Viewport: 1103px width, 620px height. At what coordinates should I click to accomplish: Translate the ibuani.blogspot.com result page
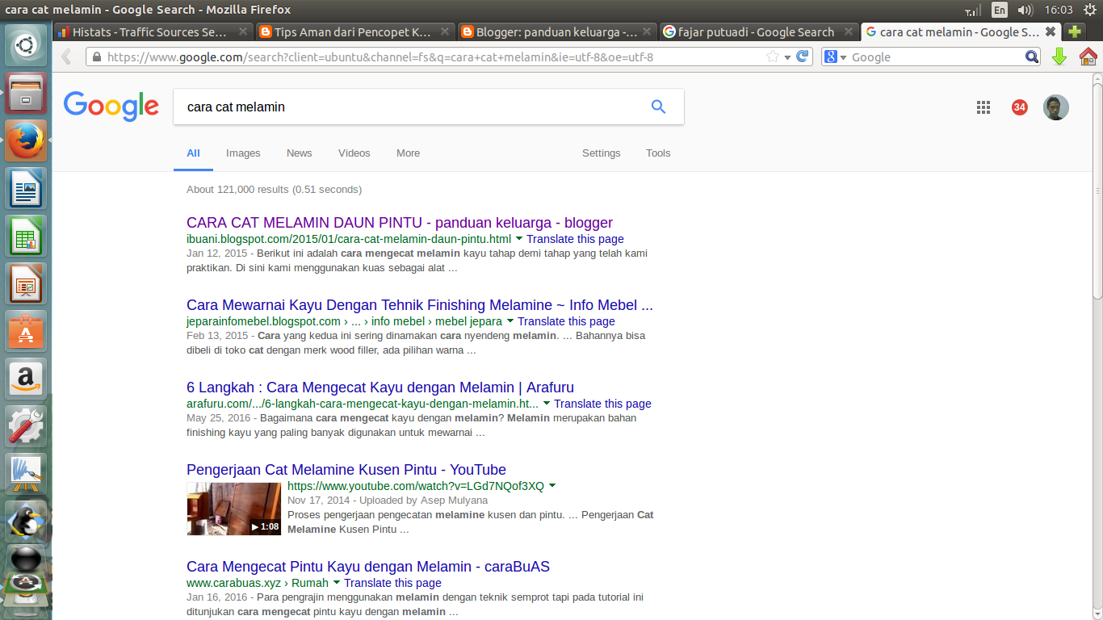click(575, 239)
